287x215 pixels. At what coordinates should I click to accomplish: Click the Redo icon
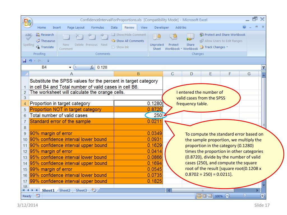point(39,61)
